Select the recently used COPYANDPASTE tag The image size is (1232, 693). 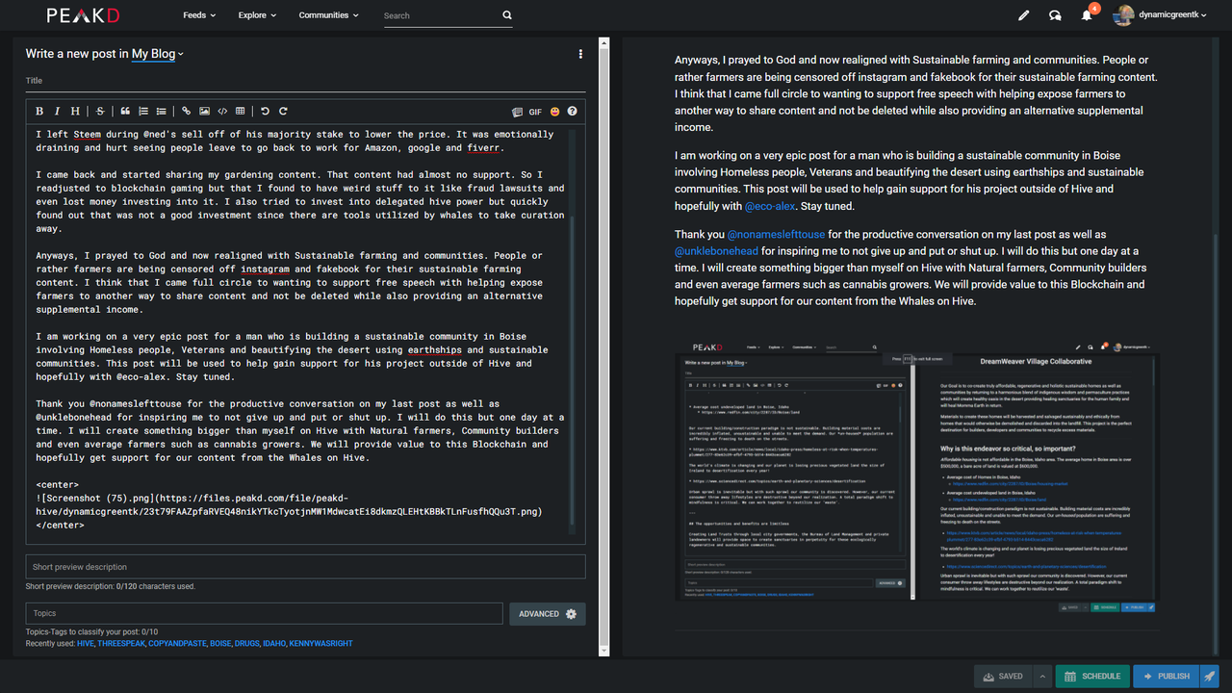[x=177, y=643]
